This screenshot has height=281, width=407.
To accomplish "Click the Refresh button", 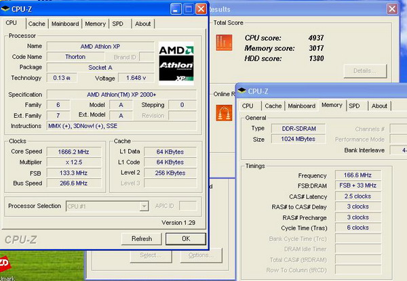I will (142, 239).
